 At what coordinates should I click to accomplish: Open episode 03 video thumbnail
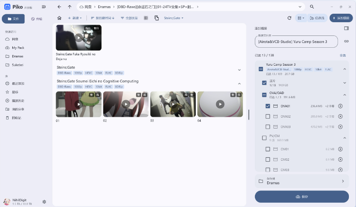(173, 104)
